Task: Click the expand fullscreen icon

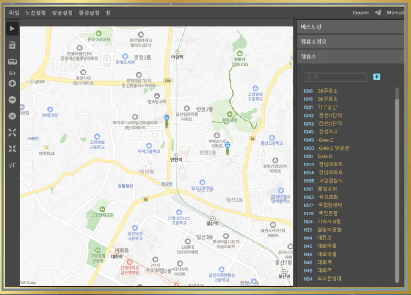Action: tap(12, 132)
